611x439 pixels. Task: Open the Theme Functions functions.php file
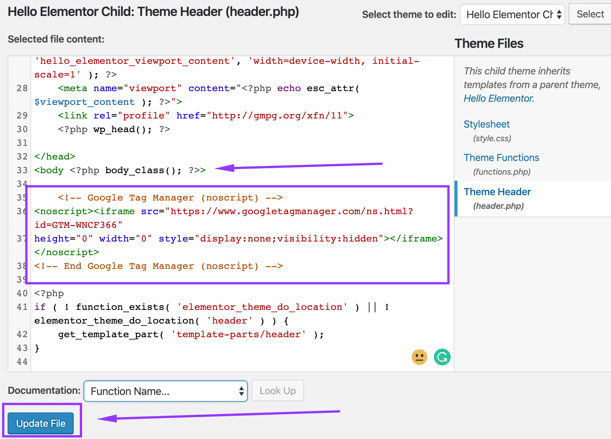tap(501, 157)
